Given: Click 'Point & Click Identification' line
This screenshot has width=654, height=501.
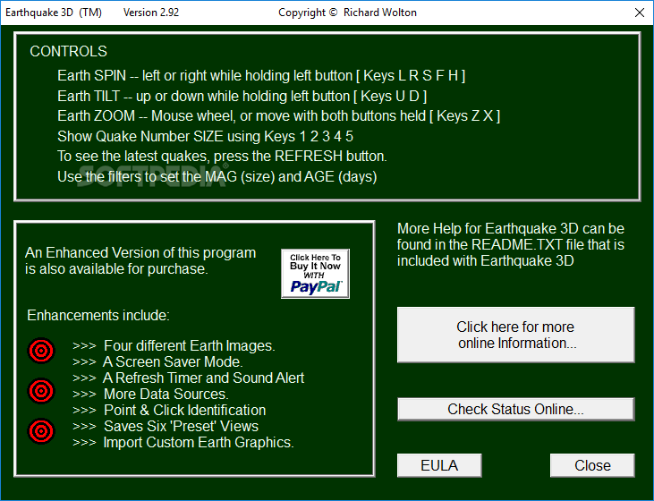Looking at the screenshot, I should [x=169, y=410].
